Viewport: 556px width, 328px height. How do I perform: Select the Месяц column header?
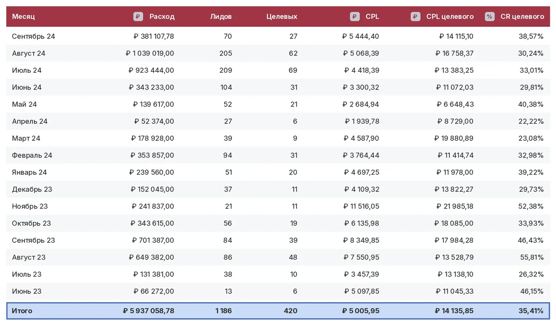(24, 17)
